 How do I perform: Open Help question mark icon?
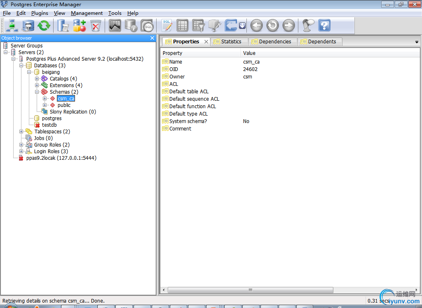click(x=324, y=26)
